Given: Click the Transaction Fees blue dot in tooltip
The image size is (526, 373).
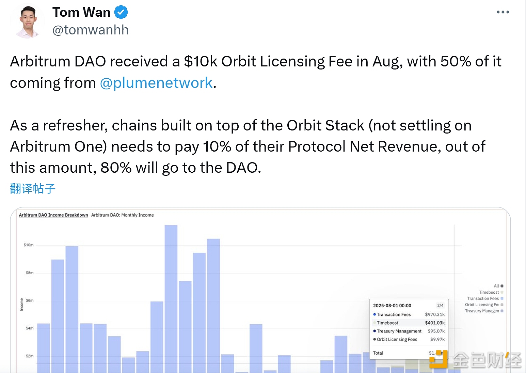Looking at the screenshot, I should [374, 314].
